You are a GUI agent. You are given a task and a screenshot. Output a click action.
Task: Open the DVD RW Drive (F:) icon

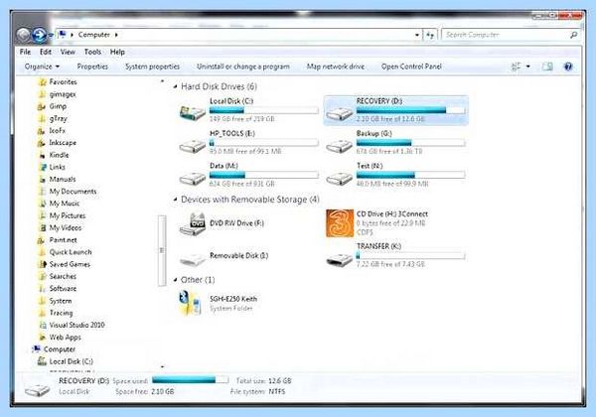coord(193,224)
